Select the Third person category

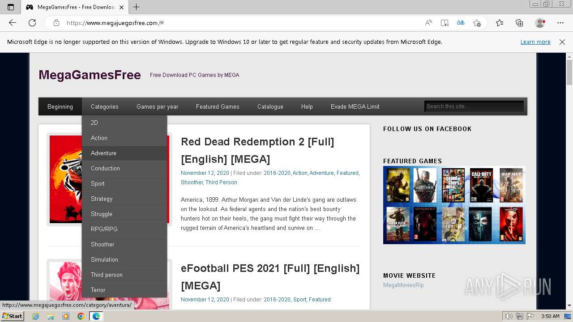(x=124, y=275)
